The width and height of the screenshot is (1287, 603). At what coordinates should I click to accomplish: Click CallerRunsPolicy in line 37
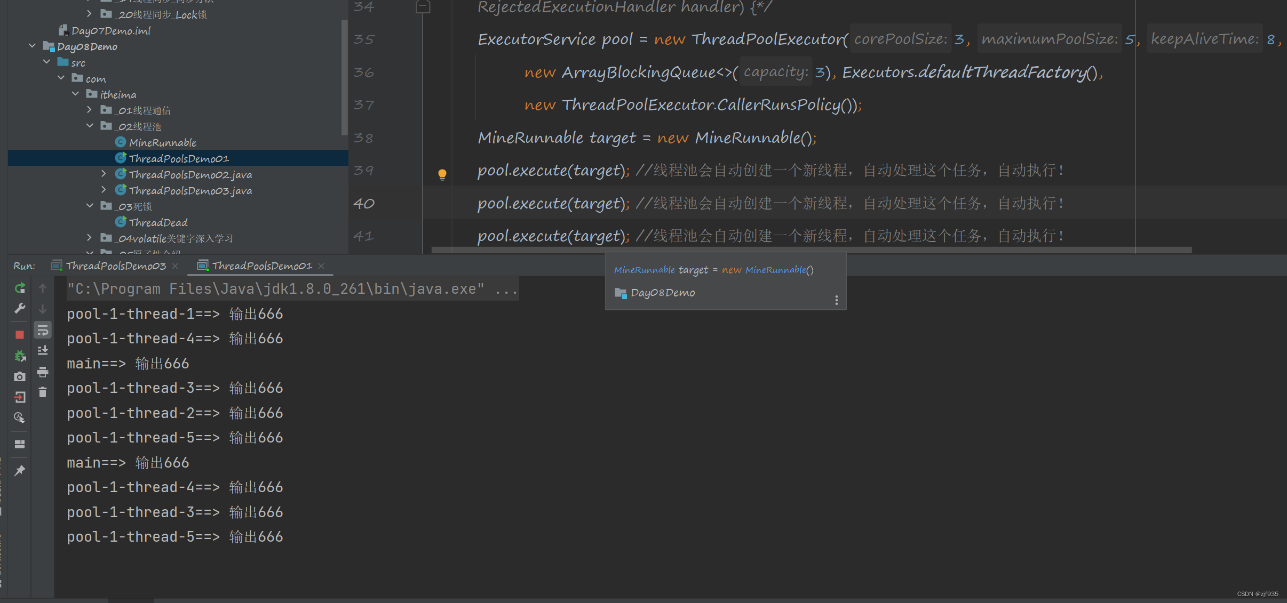778,104
